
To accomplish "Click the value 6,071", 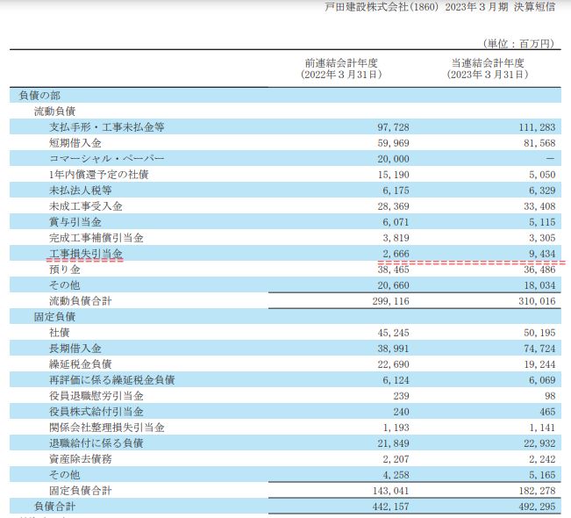I will [396, 222].
